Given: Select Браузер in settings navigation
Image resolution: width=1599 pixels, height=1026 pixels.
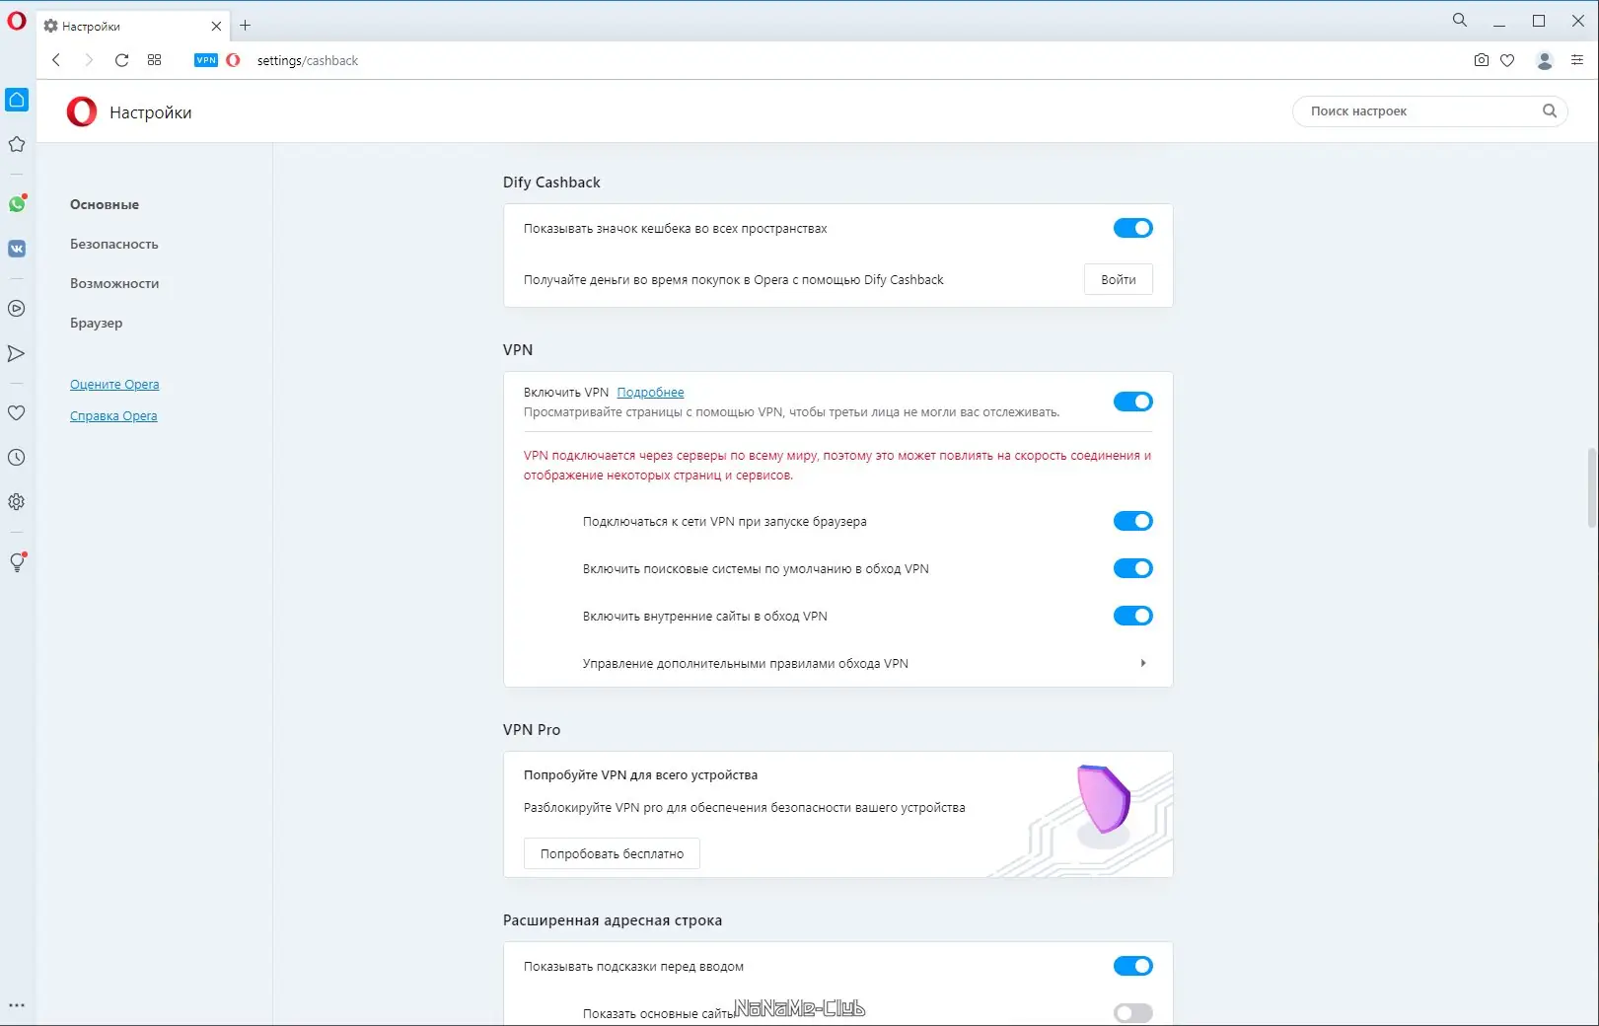Looking at the screenshot, I should pos(97,323).
